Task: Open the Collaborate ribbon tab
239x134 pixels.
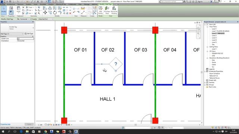Action: click(72, 4)
